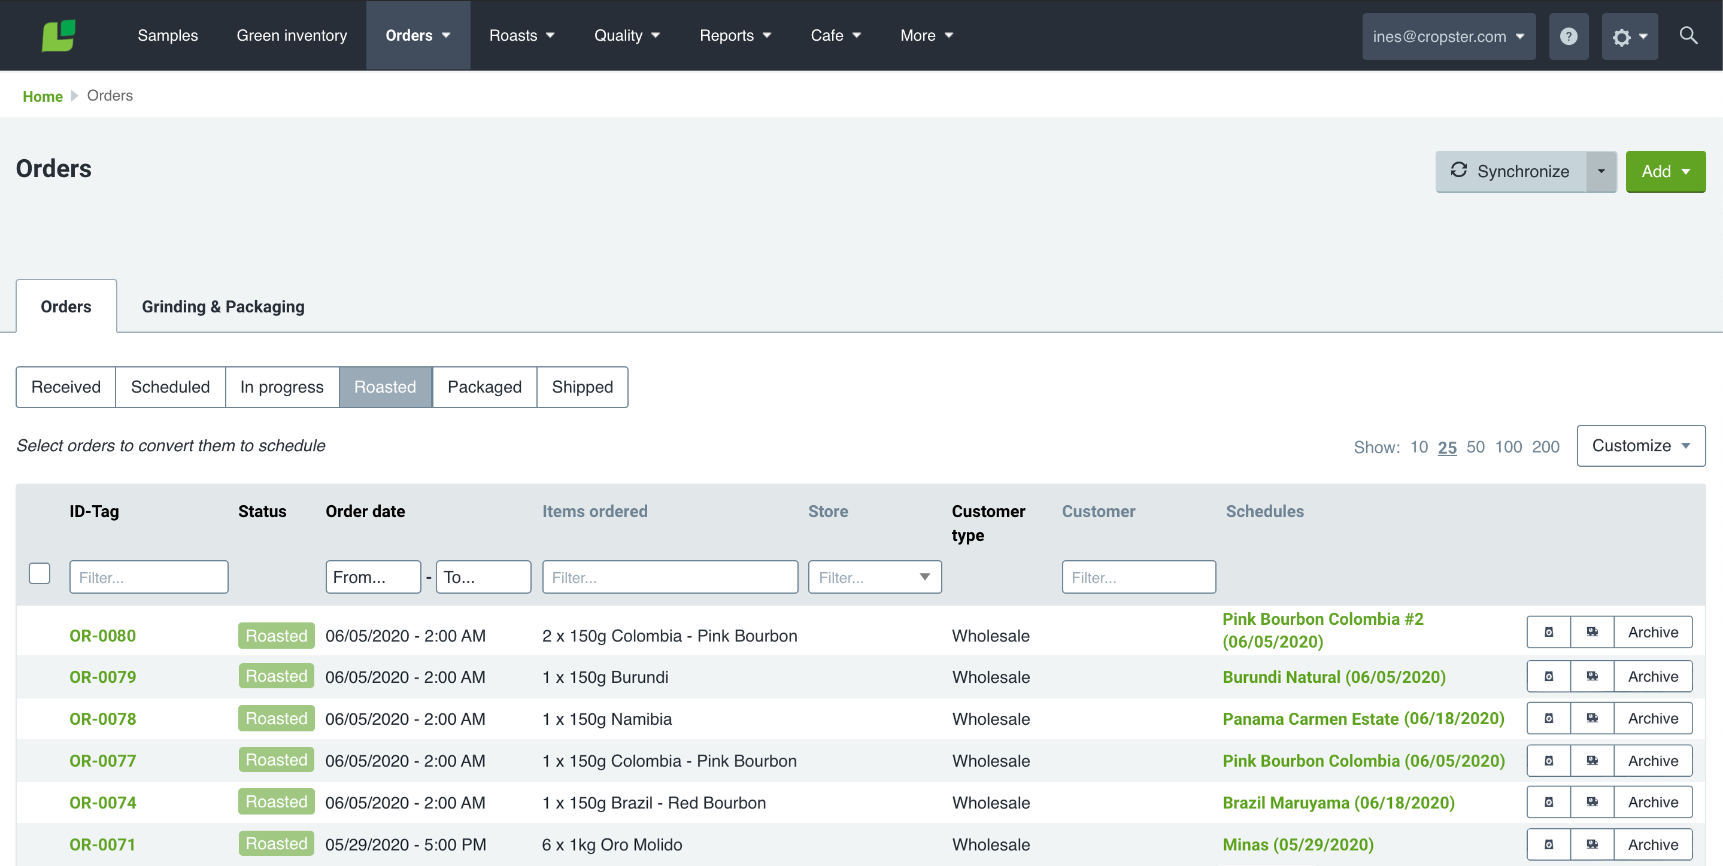Open the settings gear menu
Screen dimensions: 1723x866
click(x=1630, y=36)
